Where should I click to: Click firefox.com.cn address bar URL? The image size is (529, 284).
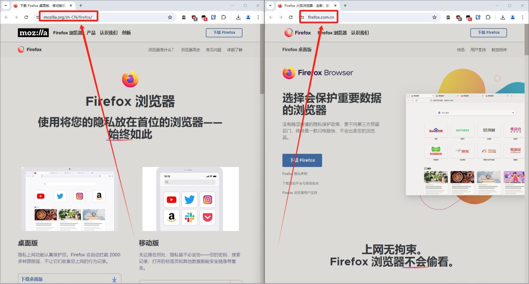click(x=321, y=17)
